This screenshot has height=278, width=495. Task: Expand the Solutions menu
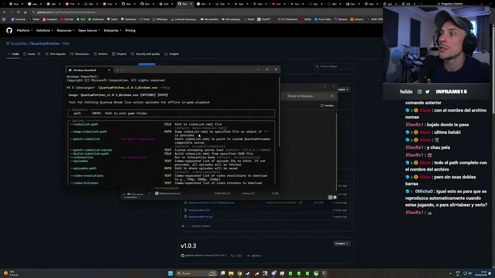pos(44,31)
